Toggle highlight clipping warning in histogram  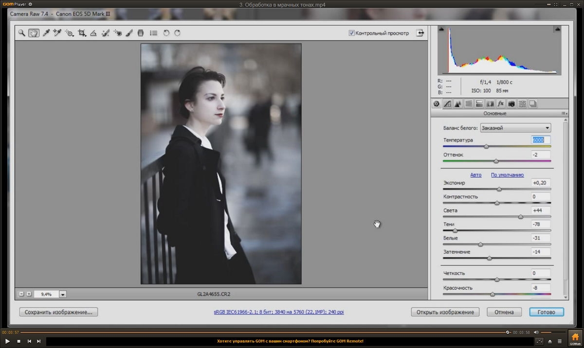pos(557,29)
